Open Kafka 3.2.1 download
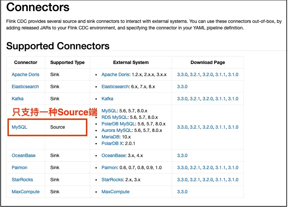Image resolution: width=288 pixels, height=207 pixels. click(195, 99)
